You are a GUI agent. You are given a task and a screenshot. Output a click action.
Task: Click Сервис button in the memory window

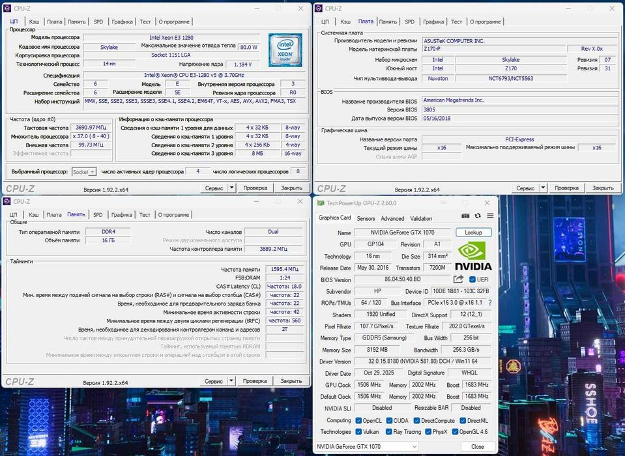click(213, 380)
